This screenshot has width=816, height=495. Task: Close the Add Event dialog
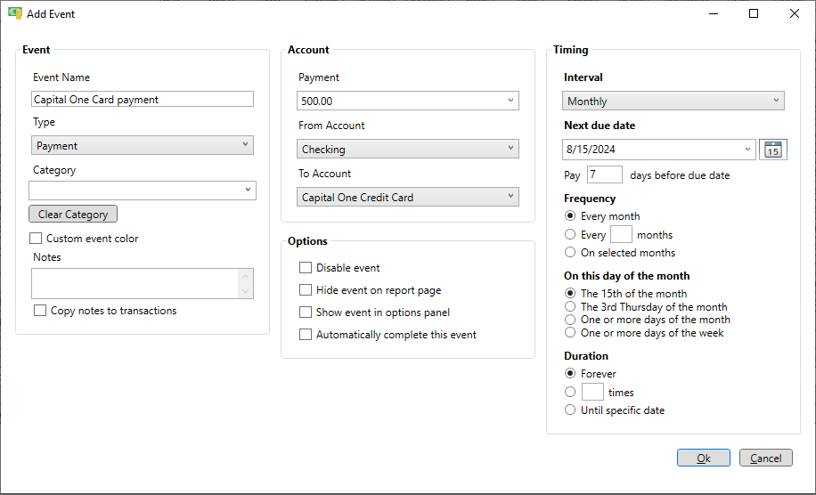(794, 13)
